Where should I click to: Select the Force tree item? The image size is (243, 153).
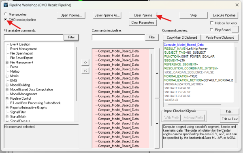click(x=14, y=67)
